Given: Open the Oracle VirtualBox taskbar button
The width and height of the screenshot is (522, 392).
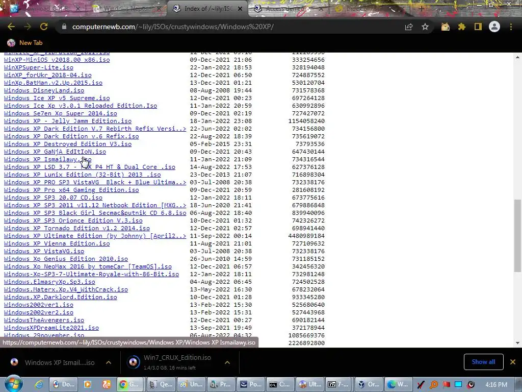Looking at the screenshot, I should click(369, 384).
